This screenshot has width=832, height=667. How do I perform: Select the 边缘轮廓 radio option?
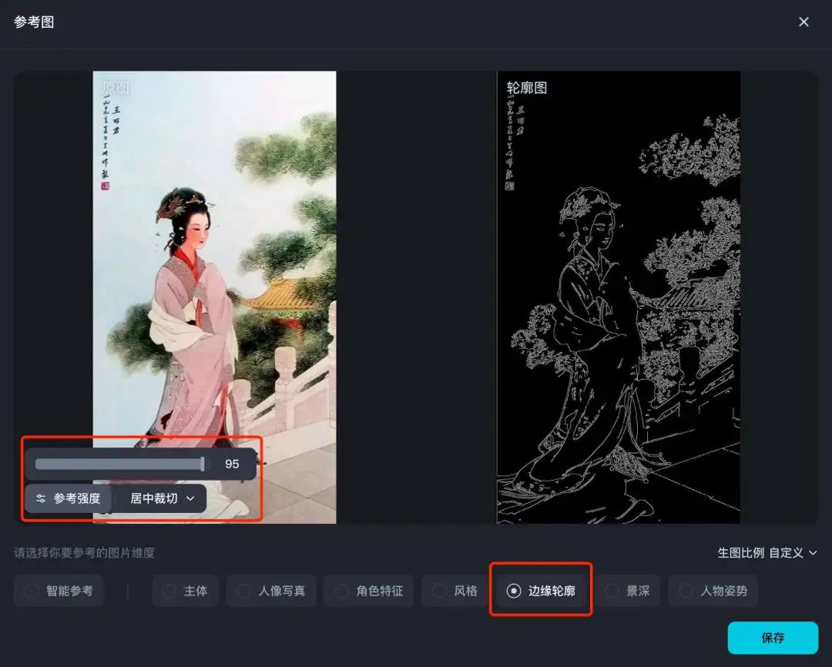[x=541, y=591]
